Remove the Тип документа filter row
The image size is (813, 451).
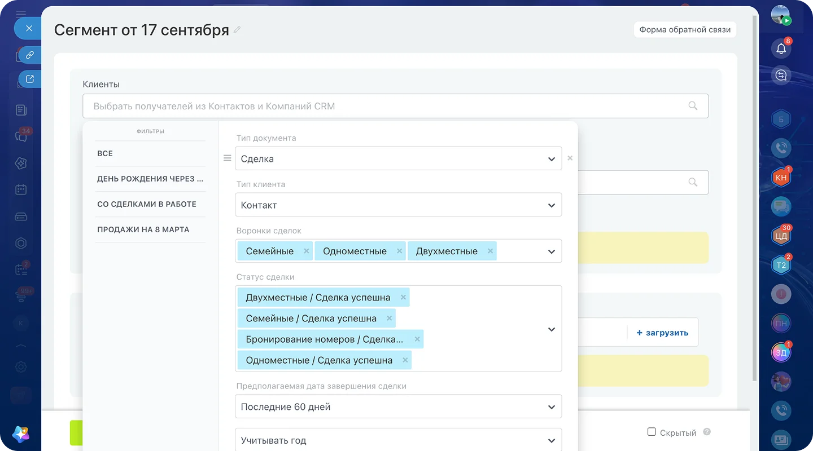click(570, 158)
